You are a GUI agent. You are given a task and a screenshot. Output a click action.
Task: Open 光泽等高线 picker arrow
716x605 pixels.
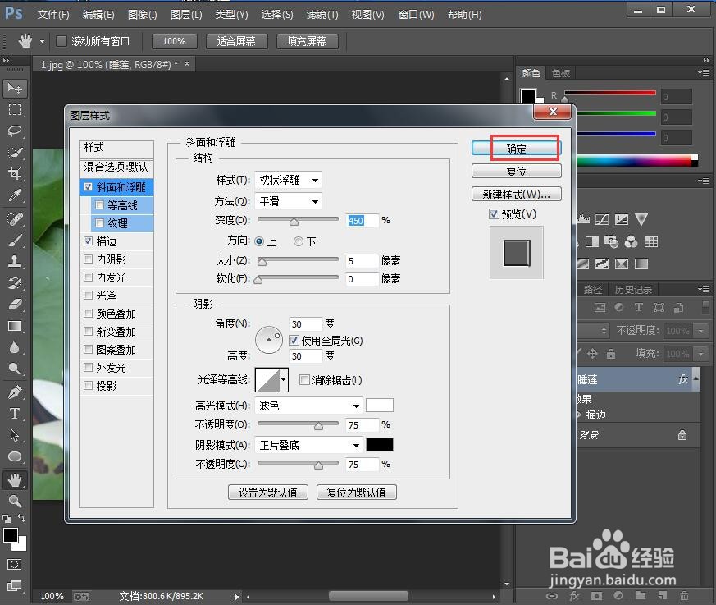point(284,380)
